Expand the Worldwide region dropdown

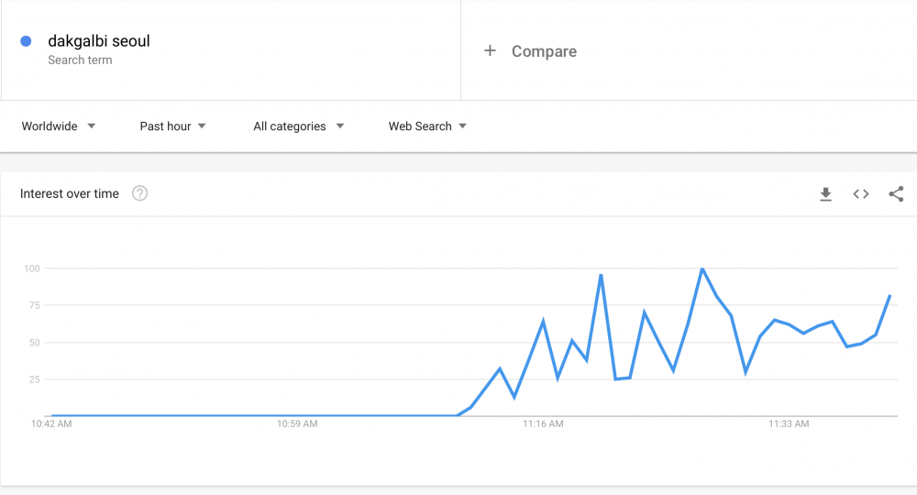pyautogui.click(x=59, y=126)
